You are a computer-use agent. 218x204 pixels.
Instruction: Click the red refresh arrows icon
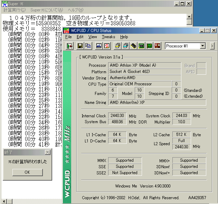[x=107, y=46]
